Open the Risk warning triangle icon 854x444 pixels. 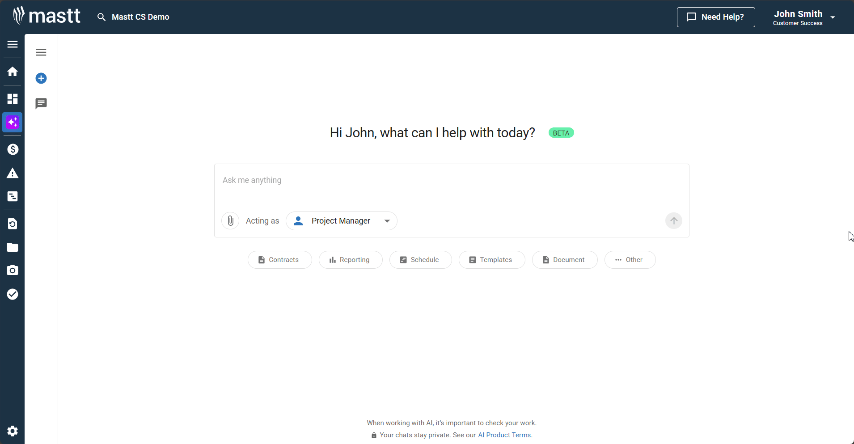(x=13, y=173)
